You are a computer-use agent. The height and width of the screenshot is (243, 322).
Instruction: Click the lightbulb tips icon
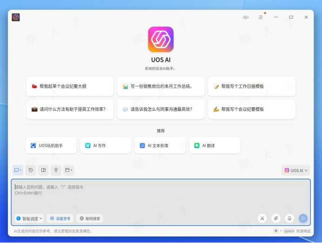pos(56,170)
